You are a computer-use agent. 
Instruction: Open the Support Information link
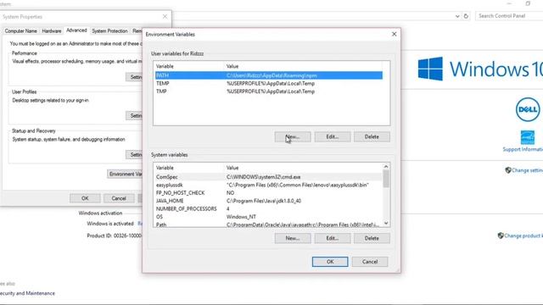[x=523, y=149]
